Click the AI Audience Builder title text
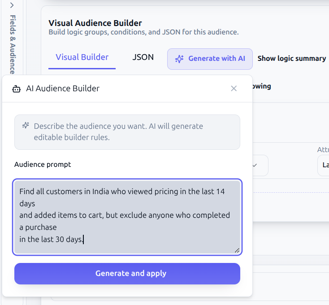The width and height of the screenshot is (329, 305). (63, 89)
